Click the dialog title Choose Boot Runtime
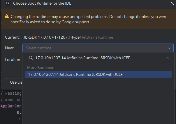 point(42,3)
